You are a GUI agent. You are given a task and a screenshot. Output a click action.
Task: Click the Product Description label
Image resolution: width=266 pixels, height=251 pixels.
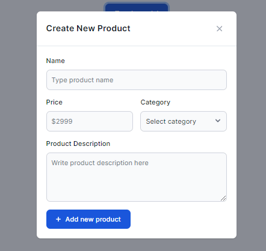78,144
